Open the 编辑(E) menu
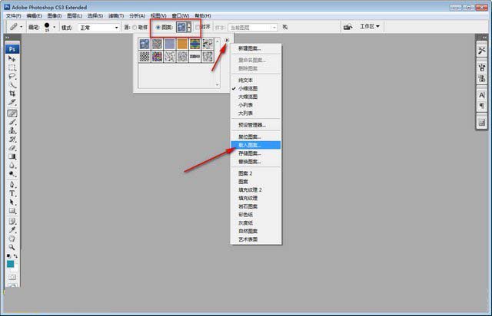Viewport: 492px width, 316px height. pyautogui.click(x=34, y=15)
